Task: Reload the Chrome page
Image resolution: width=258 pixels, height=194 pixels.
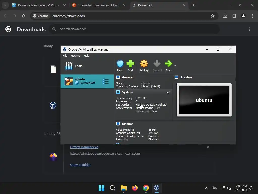Action: tap(24, 16)
